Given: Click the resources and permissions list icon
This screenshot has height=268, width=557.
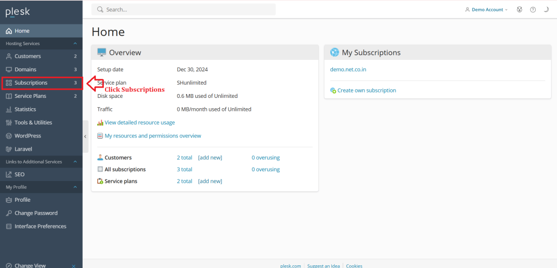Looking at the screenshot, I should tap(100, 135).
